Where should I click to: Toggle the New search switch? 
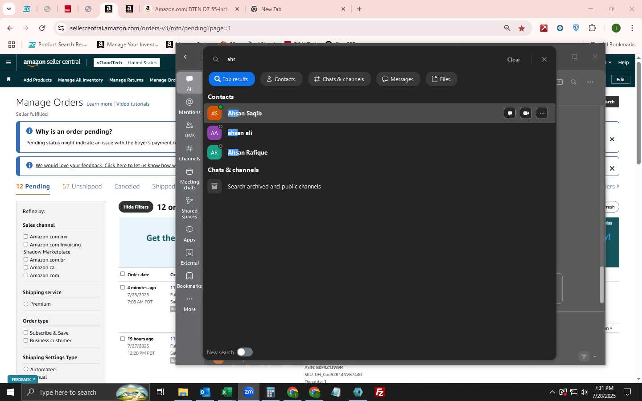tap(244, 352)
